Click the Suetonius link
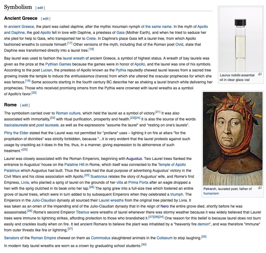Image resolution: width=266 pixels, height=253 pixels. pyautogui.click(x=99, y=176)
